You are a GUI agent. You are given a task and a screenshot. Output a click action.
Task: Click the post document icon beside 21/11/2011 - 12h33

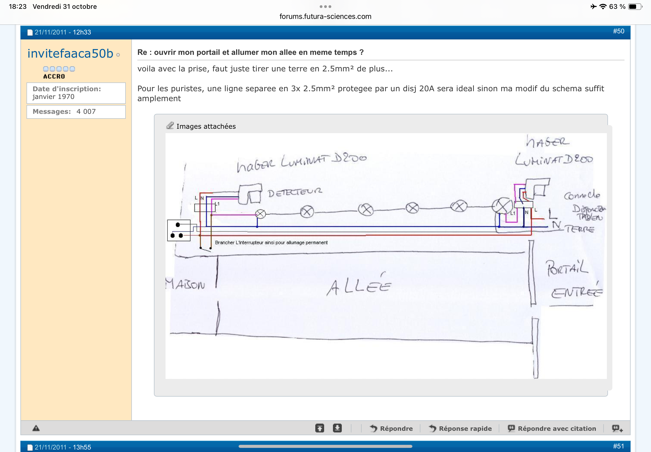click(x=30, y=33)
